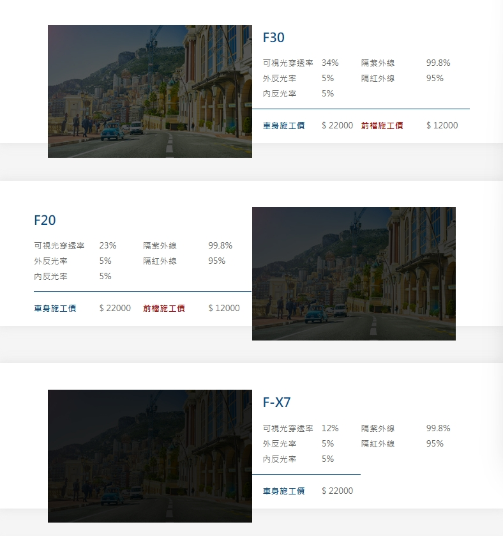Click the 車身施工價 label for F20
503x536 pixels.
pyautogui.click(x=55, y=309)
